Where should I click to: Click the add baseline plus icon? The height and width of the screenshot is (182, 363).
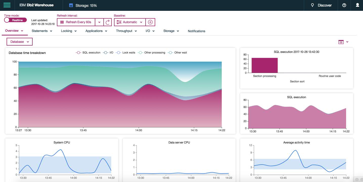tap(150, 22)
